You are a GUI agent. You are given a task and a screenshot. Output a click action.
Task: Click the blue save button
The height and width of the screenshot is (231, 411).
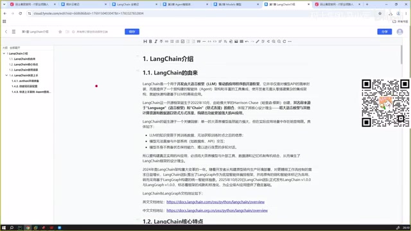coord(132,31)
